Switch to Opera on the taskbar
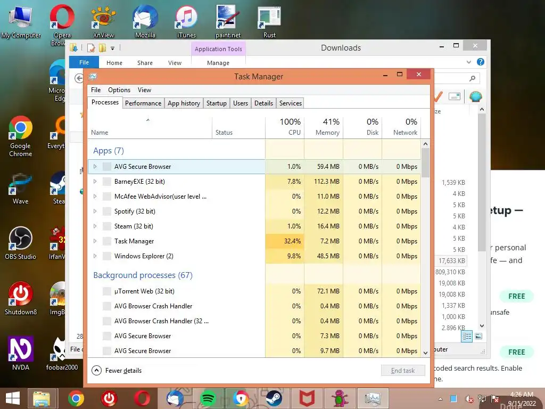The width and height of the screenshot is (545, 409). tap(142, 398)
